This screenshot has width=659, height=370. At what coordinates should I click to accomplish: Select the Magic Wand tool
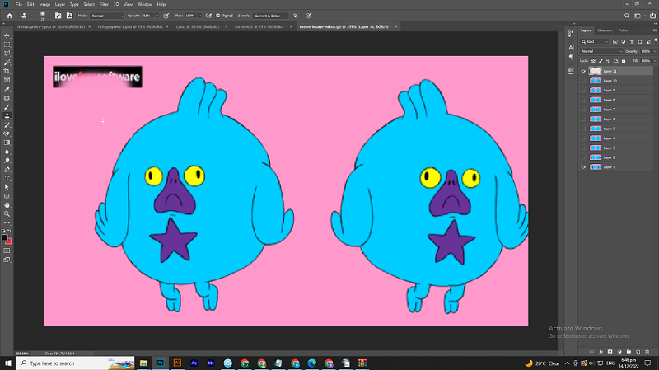click(7, 63)
